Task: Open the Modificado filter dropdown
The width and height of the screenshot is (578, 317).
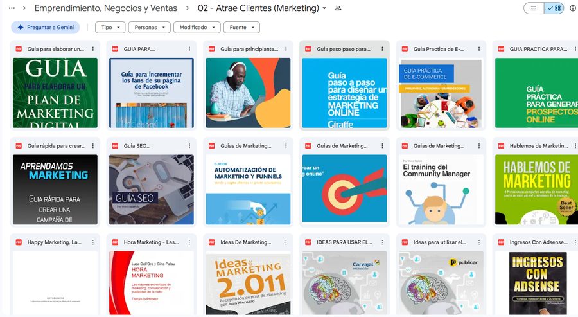Action: (197, 27)
